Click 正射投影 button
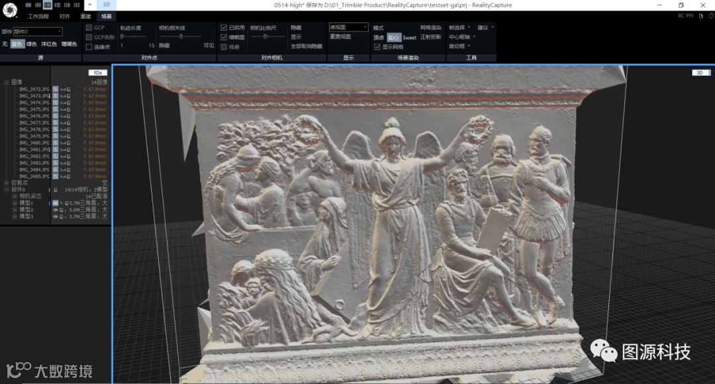715x384 pixels. click(x=430, y=37)
